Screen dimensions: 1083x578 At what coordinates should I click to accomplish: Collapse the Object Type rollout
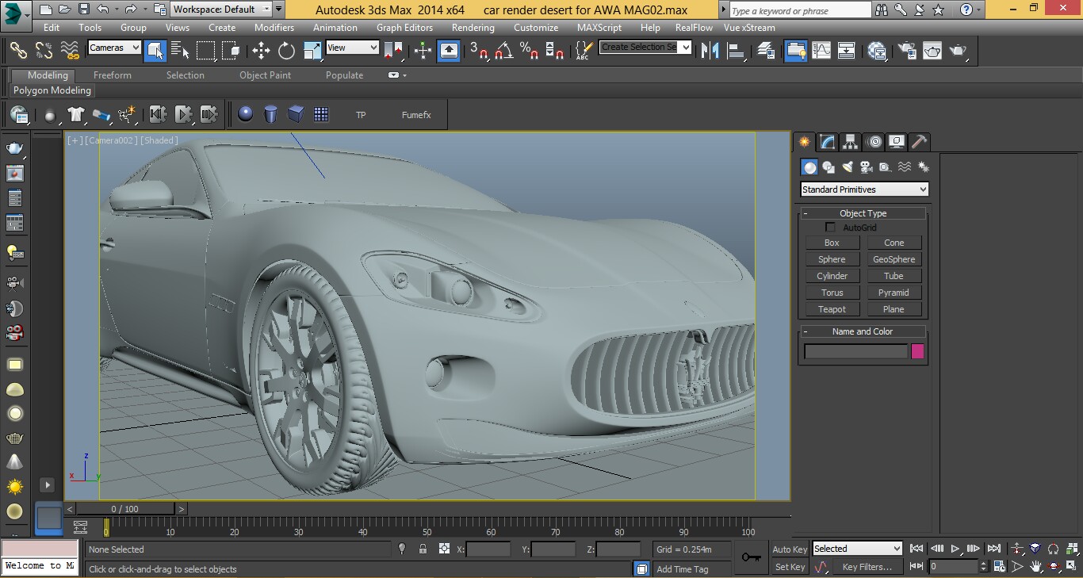863,213
